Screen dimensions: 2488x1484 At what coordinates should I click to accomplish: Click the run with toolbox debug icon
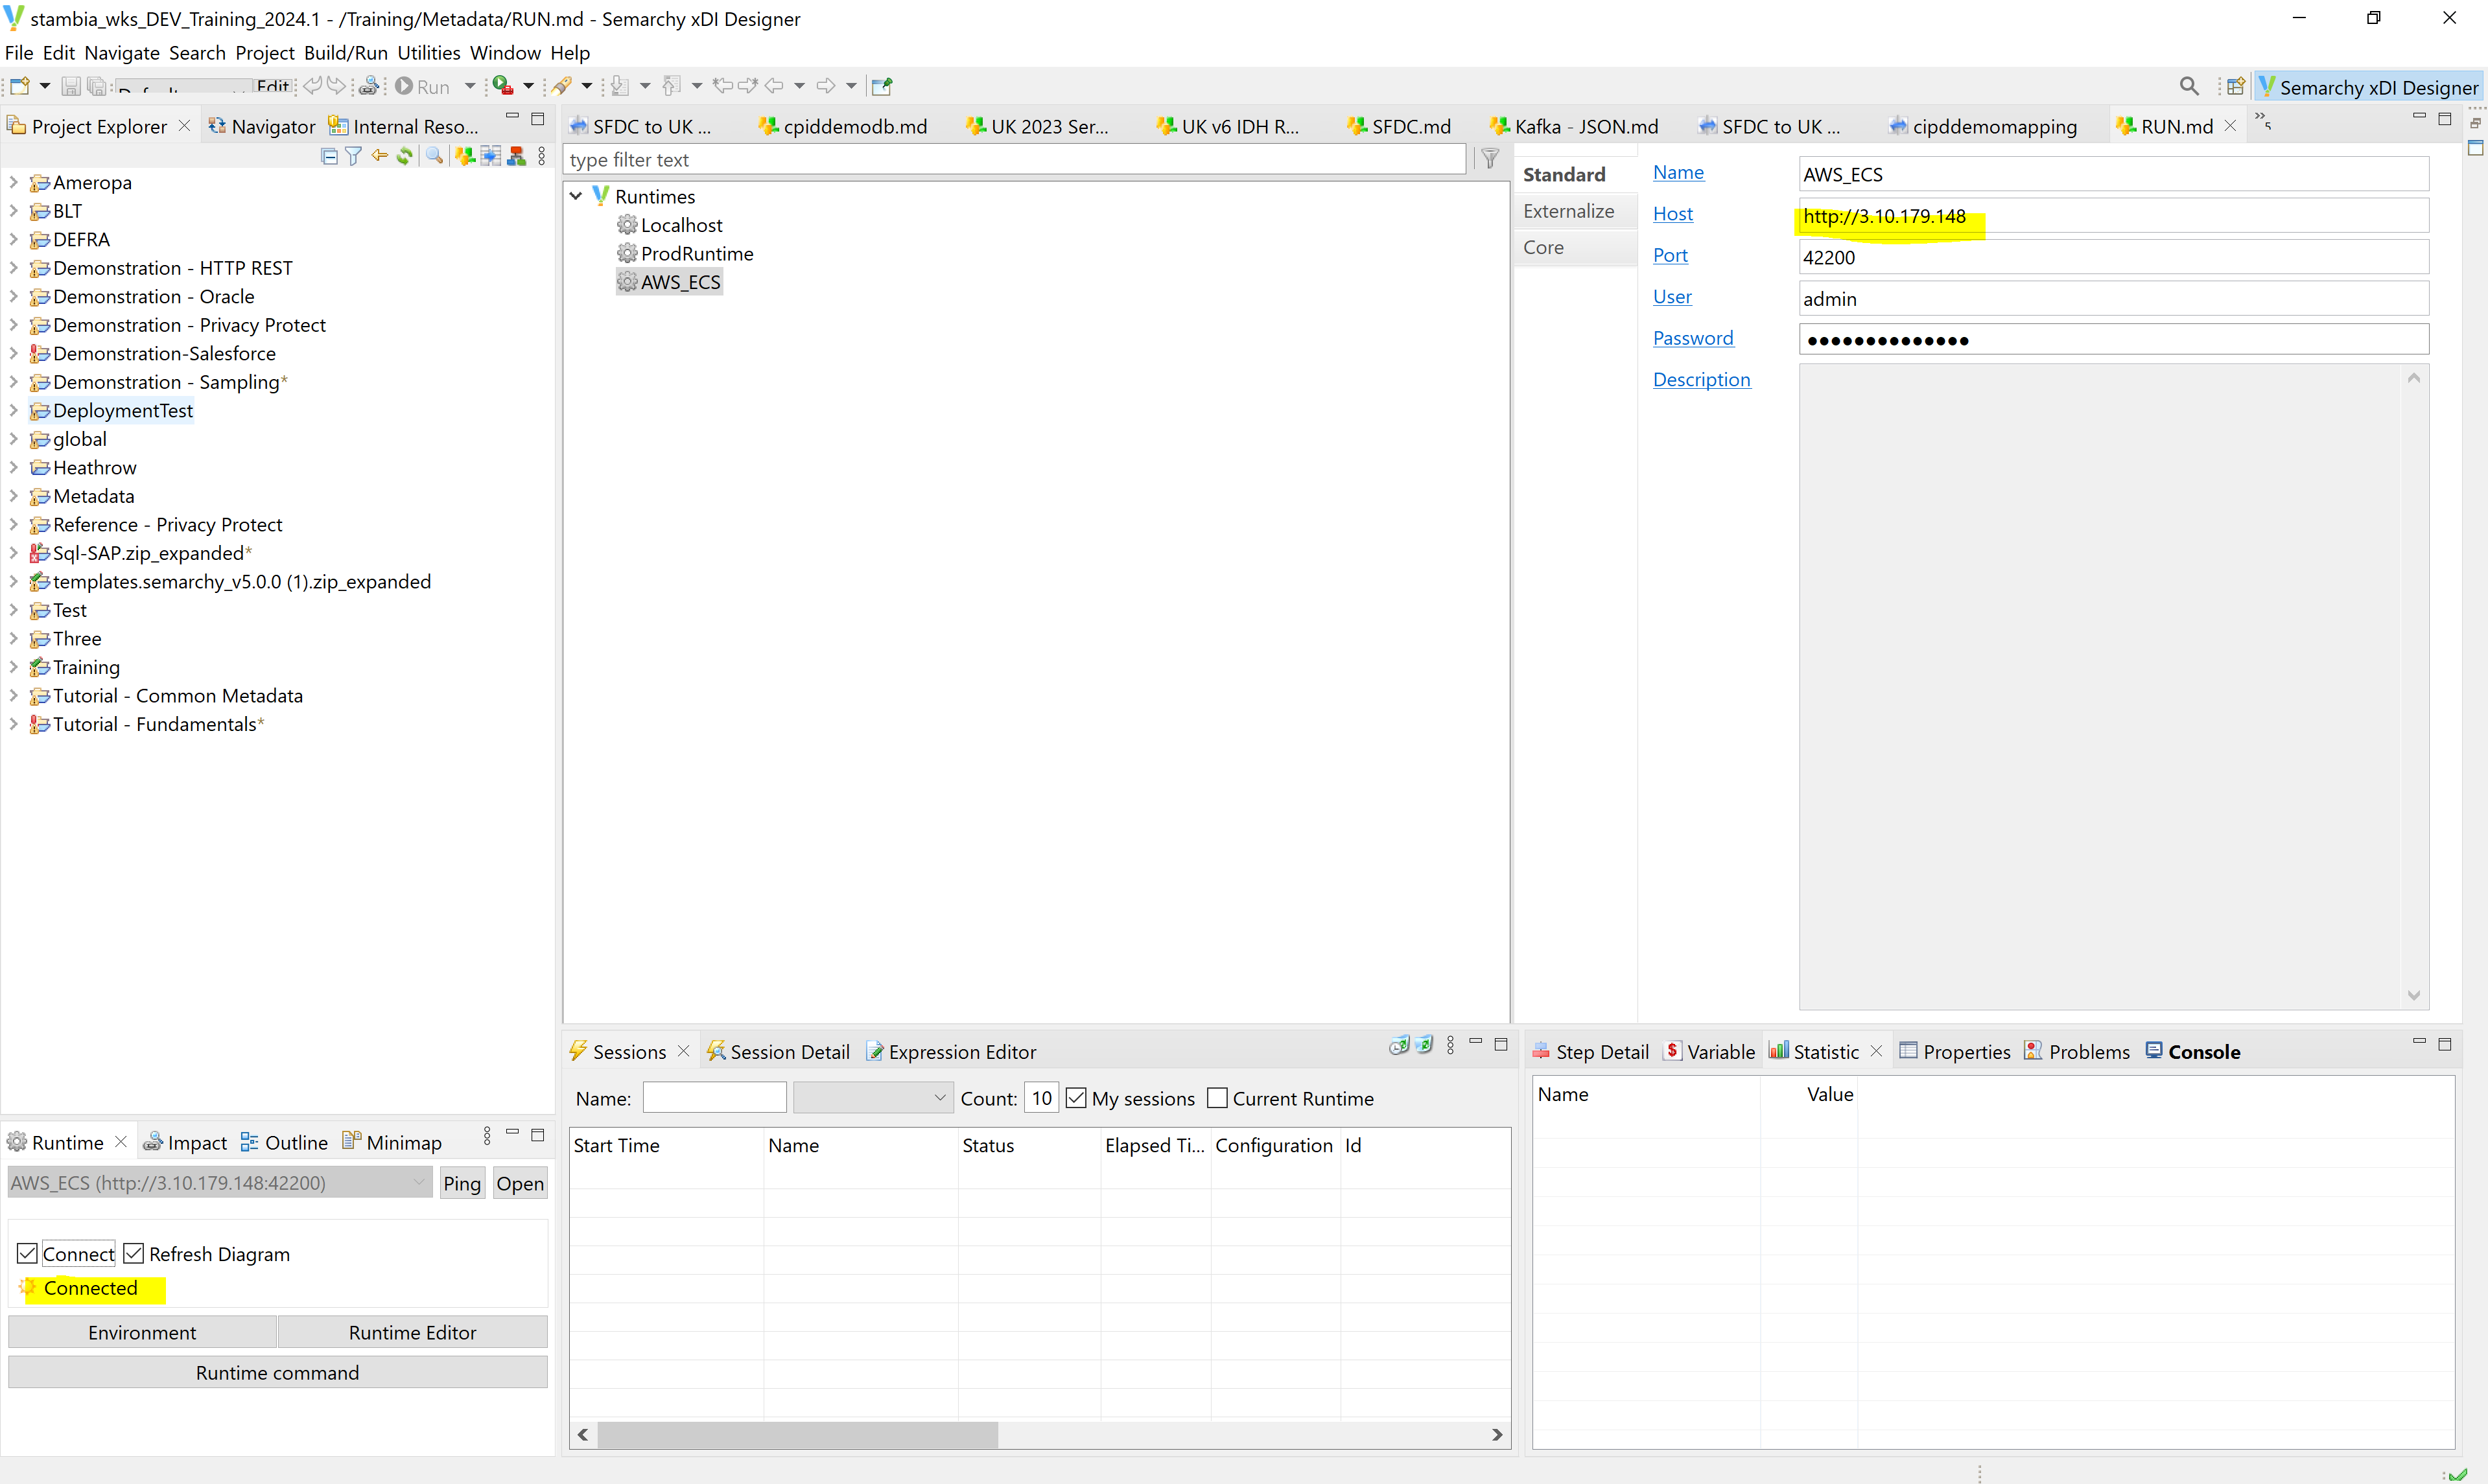coord(503,86)
